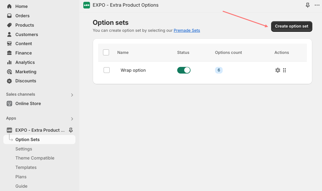
Task: Click the Customers person icon
Action: [9, 35]
